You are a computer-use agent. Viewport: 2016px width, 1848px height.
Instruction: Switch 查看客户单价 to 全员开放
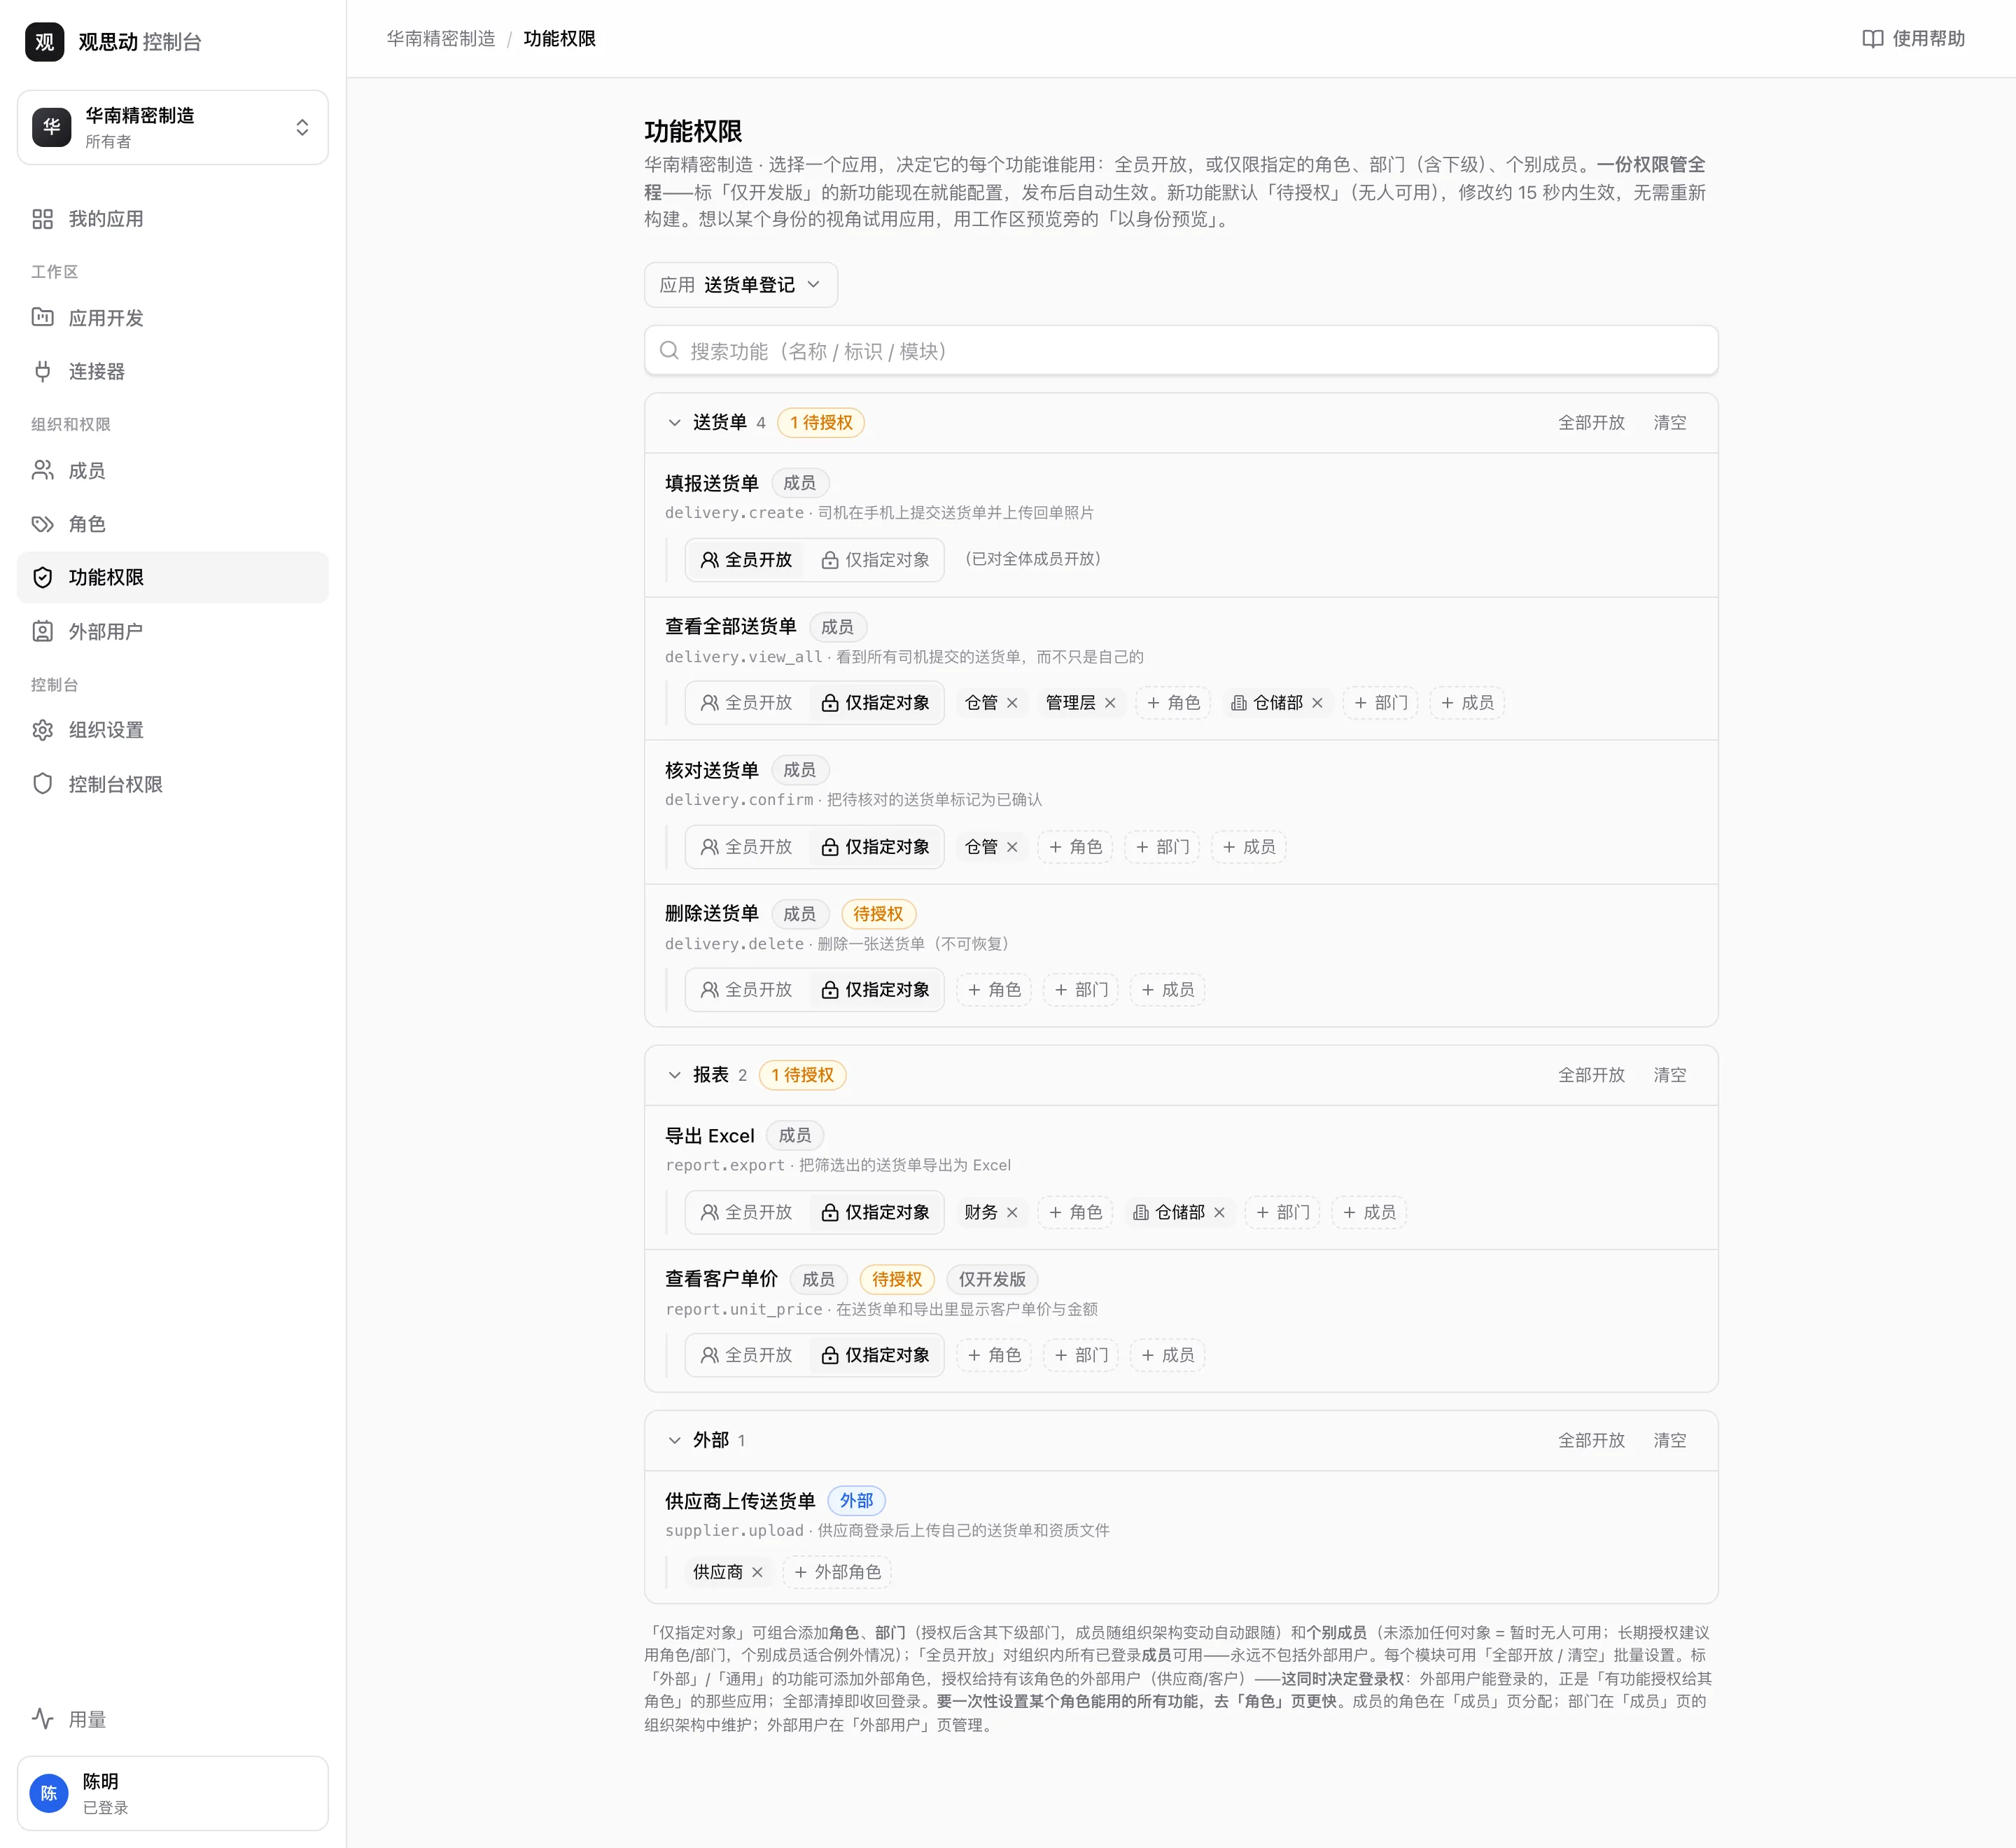click(746, 1355)
